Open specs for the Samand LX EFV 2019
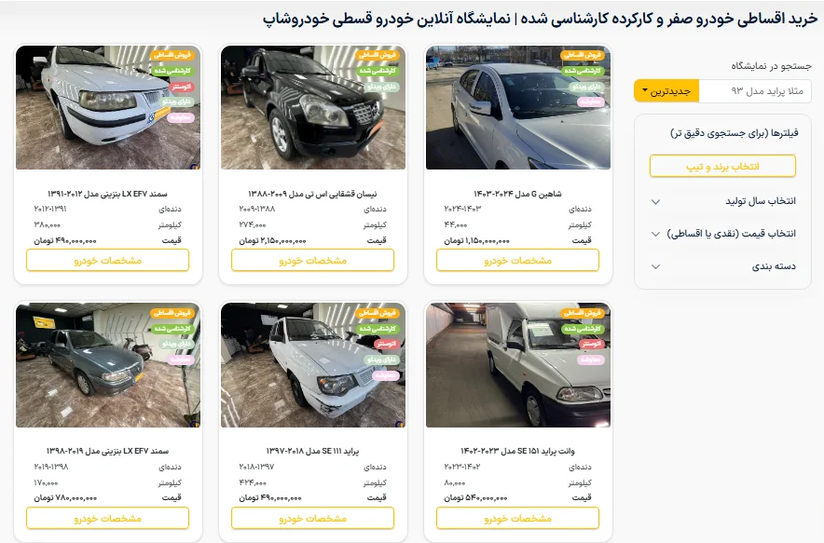 (x=108, y=518)
